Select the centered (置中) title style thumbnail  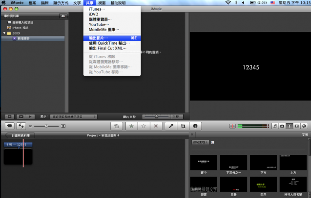[x=204, y=163]
